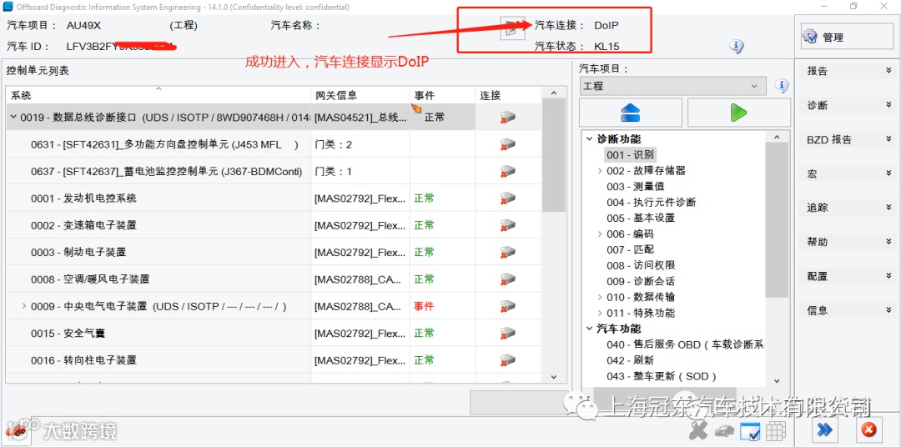Viewport: 901px width, 447px height.
Task: Click the red 事件 status for 0009
Action: tap(424, 306)
